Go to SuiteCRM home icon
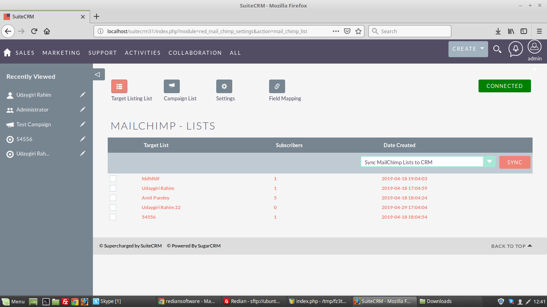The height and width of the screenshot is (307, 547). (7, 52)
